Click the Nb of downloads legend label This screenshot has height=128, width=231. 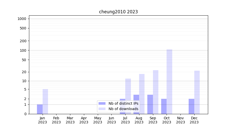pyautogui.click(x=123, y=109)
